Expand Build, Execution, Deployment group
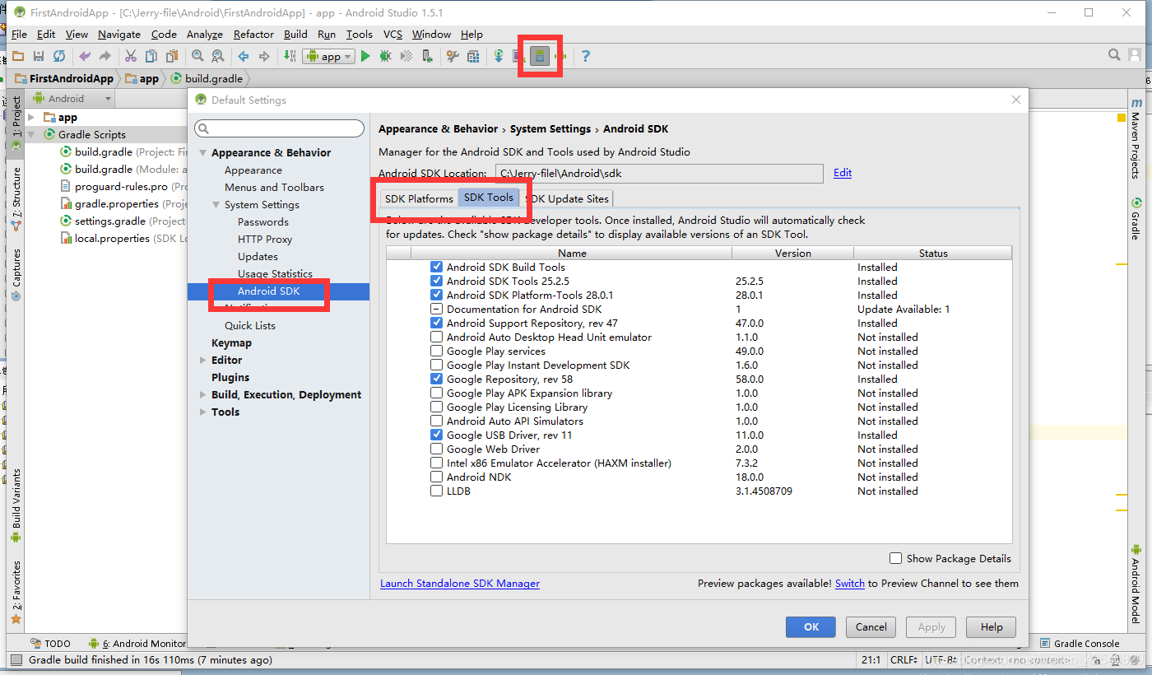 click(x=203, y=395)
